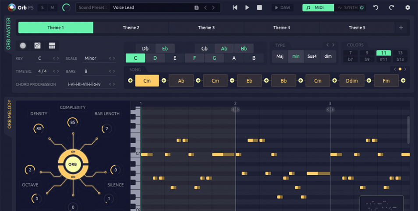
Task: Click previous arrow for KEY value
Action: (x=54, y=58)
